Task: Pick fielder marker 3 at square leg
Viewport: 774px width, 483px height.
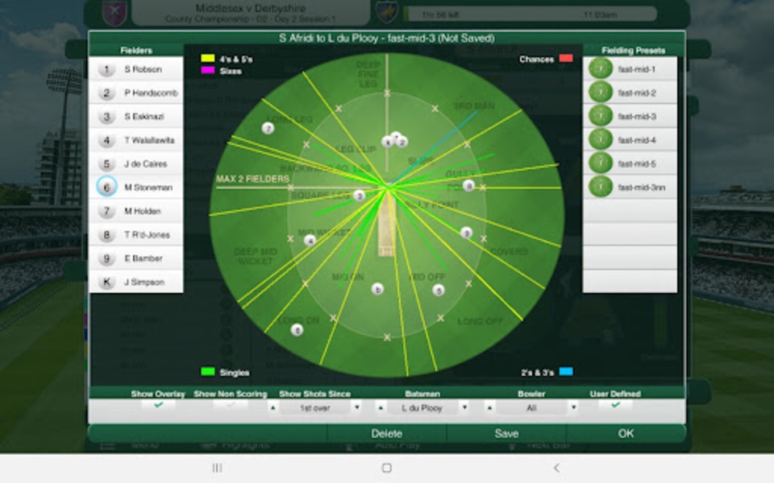Action: point(360,196)
